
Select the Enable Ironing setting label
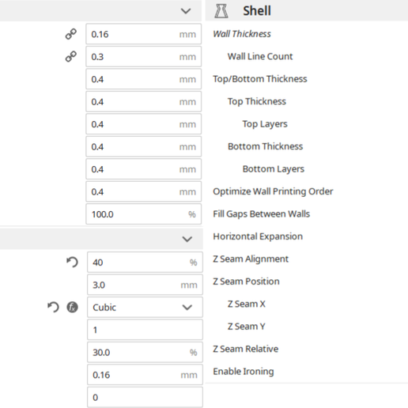tap(244, 372)
